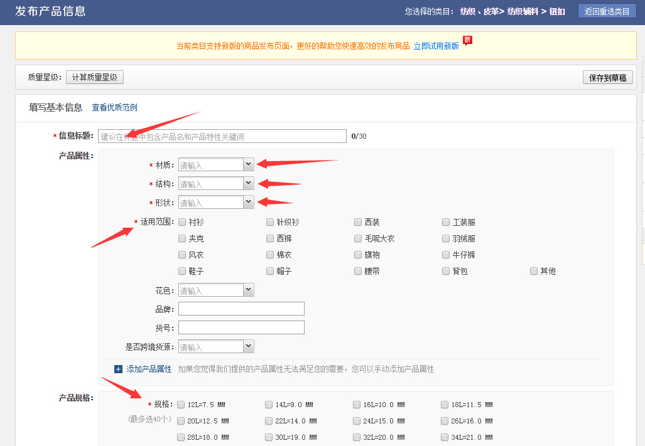Check the 34L=21.0 MM checkbox
The height and width of the screenshot is (446, 645).
[x=445, y=437]
